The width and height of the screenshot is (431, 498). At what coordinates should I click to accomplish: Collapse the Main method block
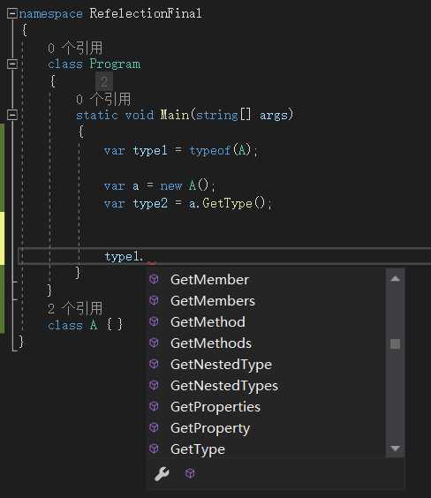pyautogui.click(x=12, y=115)
